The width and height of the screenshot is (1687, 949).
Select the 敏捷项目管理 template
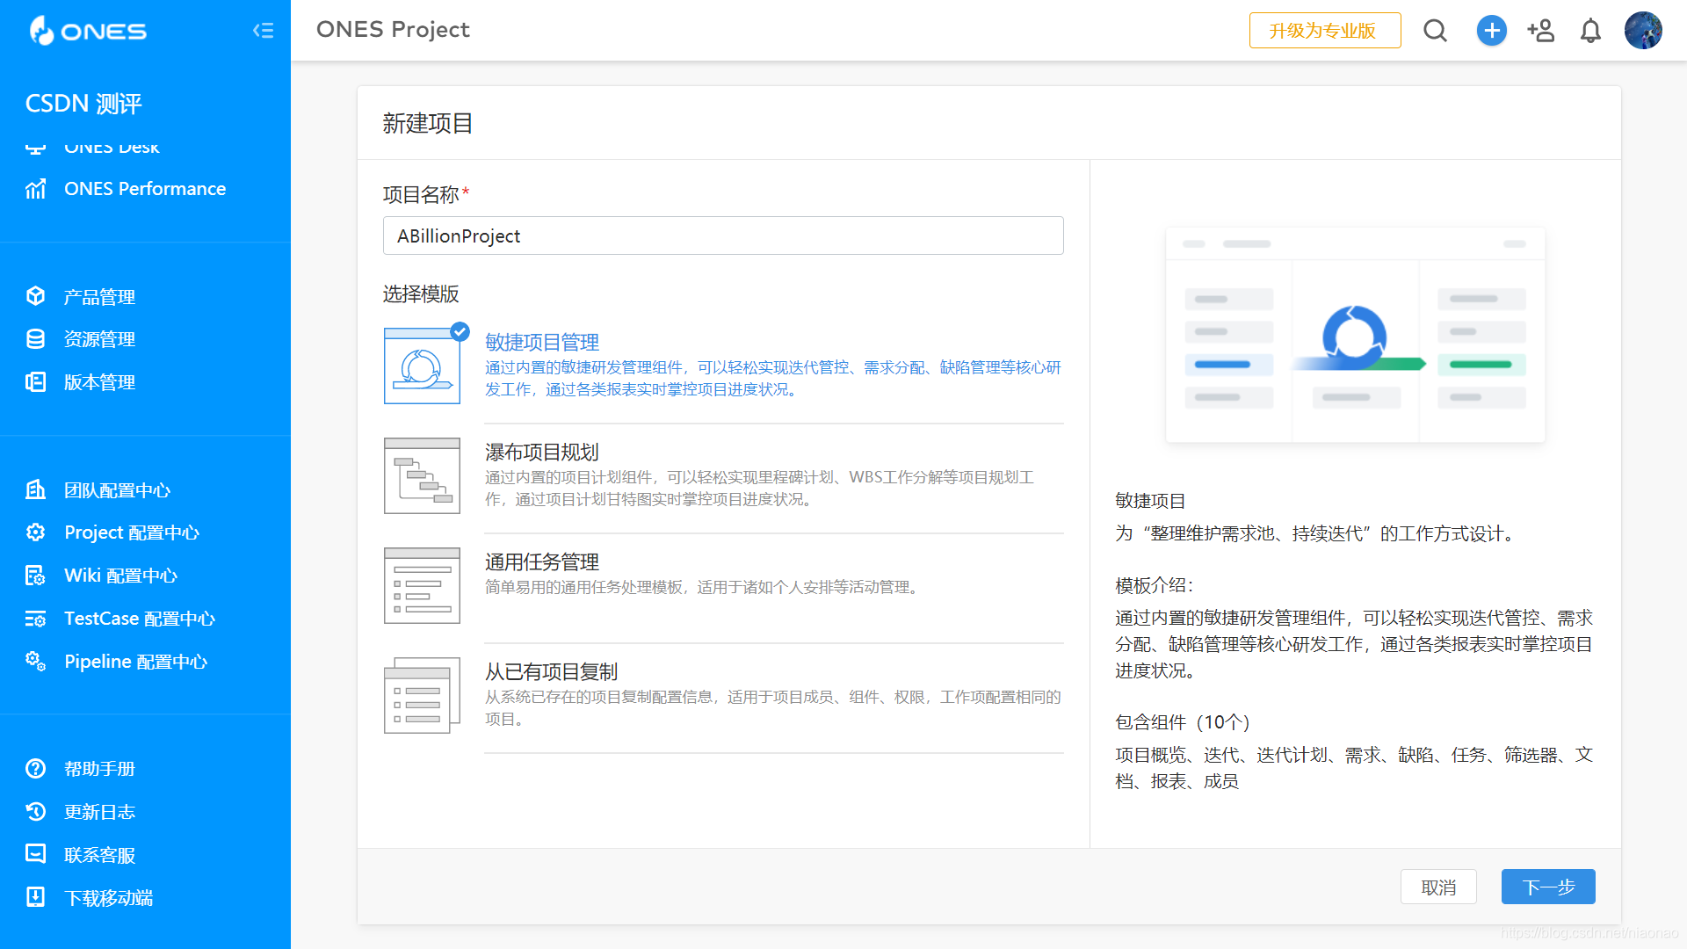542,342
